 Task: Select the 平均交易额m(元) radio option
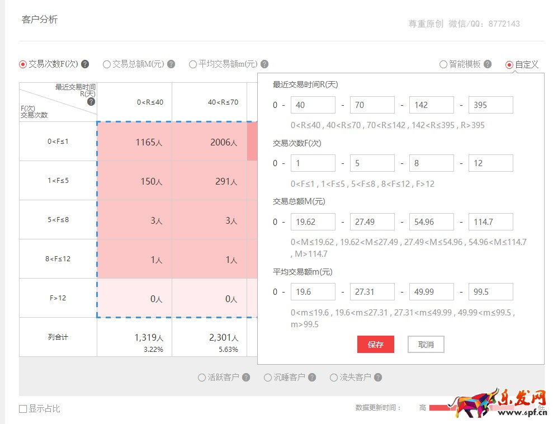[x=193, y=64]
